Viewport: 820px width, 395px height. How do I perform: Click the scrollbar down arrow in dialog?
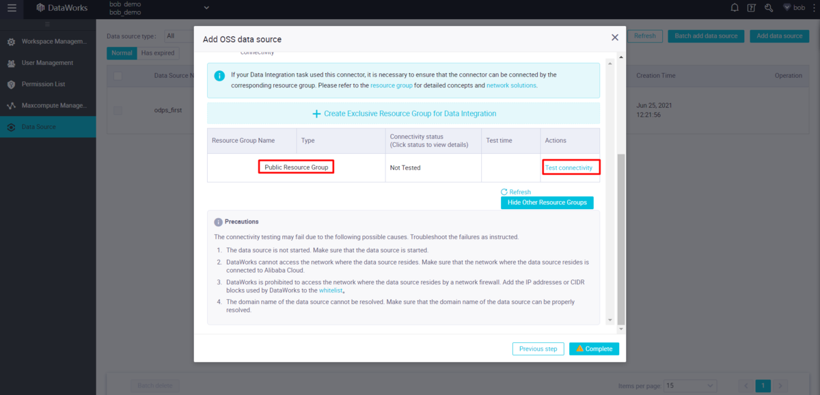point(620,329)
